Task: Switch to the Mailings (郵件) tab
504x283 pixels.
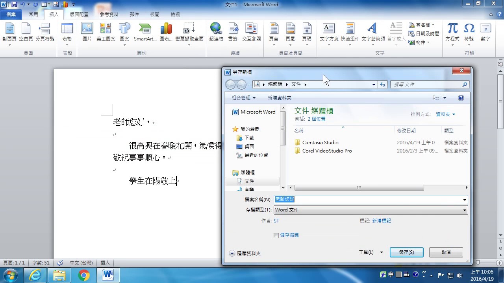Action: pyautogui.click(x=134, y=15)
